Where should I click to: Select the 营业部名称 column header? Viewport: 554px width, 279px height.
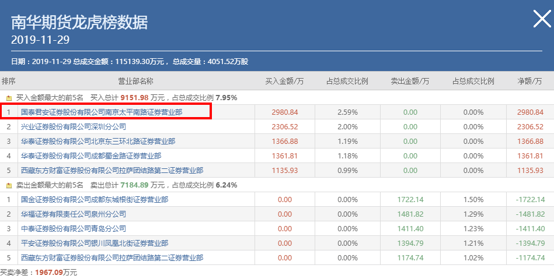pos(135,81)
